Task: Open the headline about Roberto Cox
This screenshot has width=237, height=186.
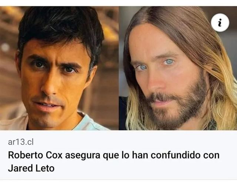Action: (x=114, y=162)
